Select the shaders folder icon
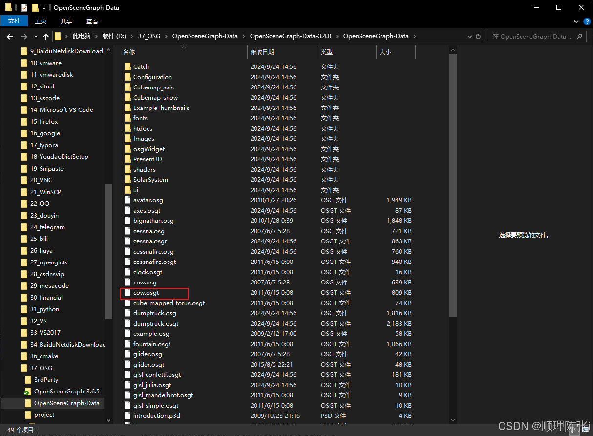Screen dimensions: 593x436 tap(128, 169)
